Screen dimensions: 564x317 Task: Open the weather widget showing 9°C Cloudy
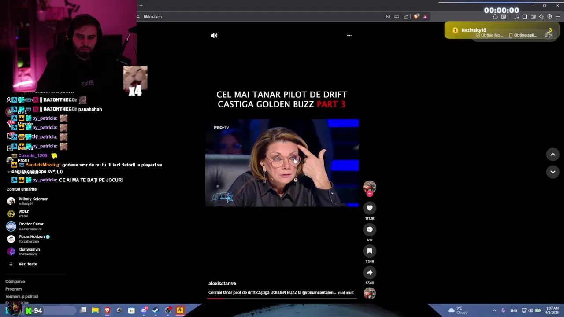tap(457, 310)
